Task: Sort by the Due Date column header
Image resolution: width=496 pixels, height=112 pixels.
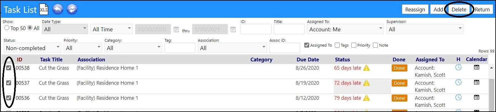Action: [308, 60]
